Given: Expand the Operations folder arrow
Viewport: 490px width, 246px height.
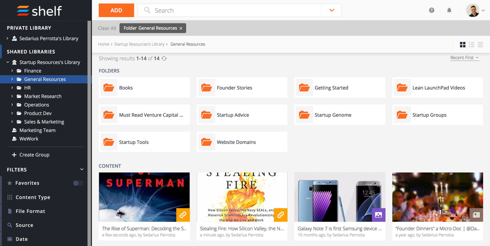Looking at the screenshot, I should coord(12,105).
